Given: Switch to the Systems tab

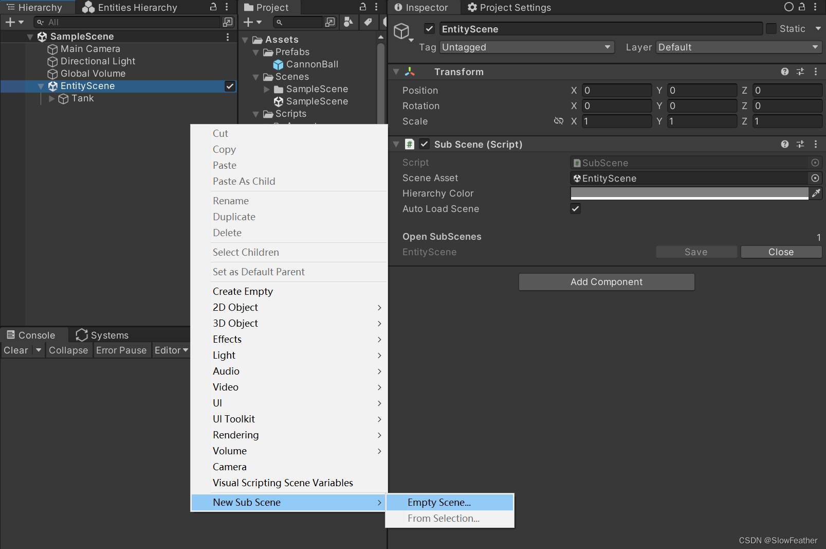Looking at the screenshot, I should (102, 335).
